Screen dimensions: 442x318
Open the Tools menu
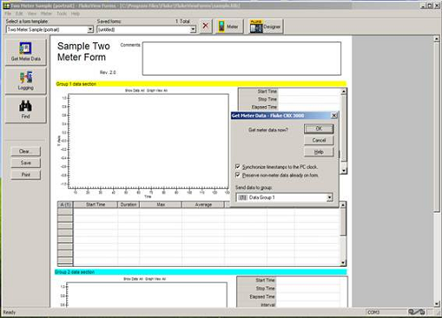point(62,13)
